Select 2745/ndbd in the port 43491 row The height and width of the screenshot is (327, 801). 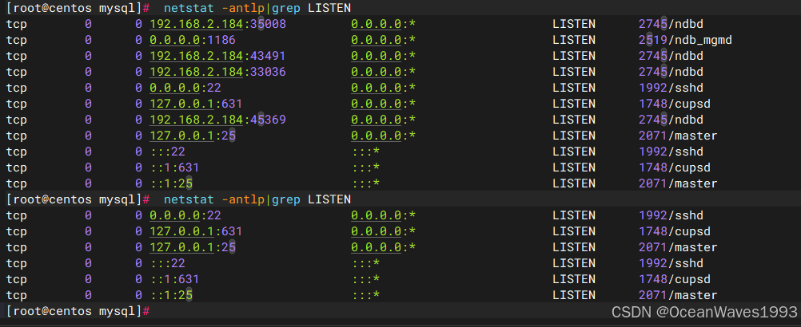(x=671, y=56)
